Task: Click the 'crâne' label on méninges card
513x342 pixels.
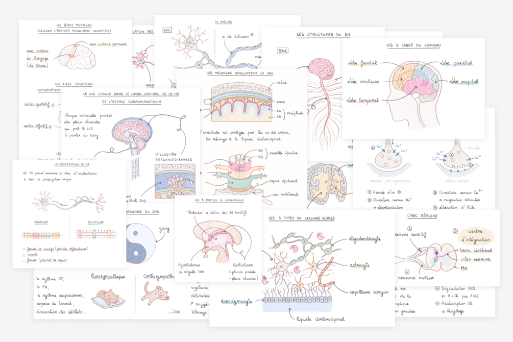Action: click(x=281, y=83)
